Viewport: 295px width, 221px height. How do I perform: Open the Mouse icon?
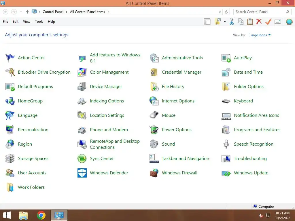[154, 115]
